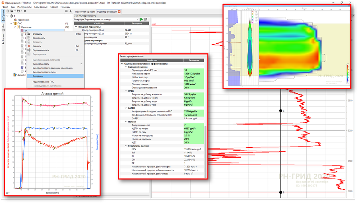Image resolution: width=359 pixels, height=204 pixels.
Task: Select the PS log curve row
Action: pyautogui.click(x=43, y=30)
